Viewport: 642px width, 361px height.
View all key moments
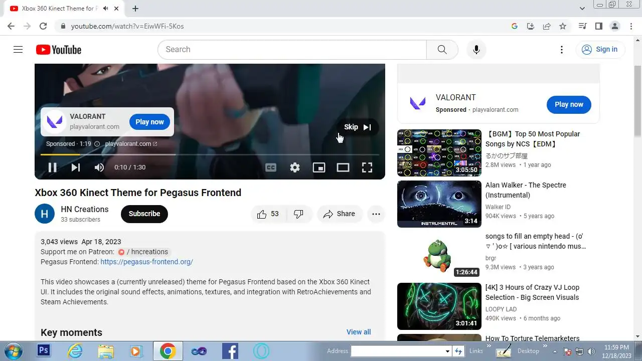[359, 332]
